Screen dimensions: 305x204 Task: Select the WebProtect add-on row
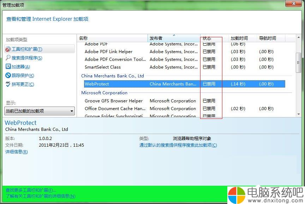click(x=185, y=84)
